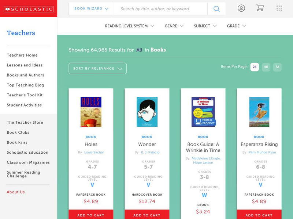Click Wrinkle in Time guided reading level W
The image size is (293, 219).
pos(204,195)
